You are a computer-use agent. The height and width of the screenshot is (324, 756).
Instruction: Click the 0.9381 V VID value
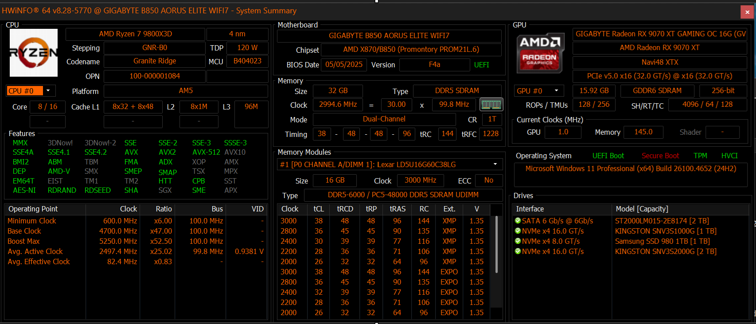coord(249,251)
